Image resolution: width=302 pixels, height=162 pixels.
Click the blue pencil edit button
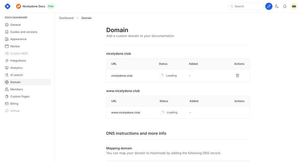(x=269, y=6)
